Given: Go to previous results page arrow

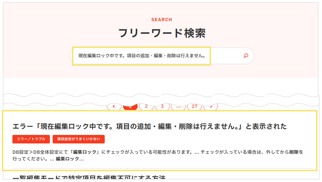Looking at the screenshot, I should (114, 107).
